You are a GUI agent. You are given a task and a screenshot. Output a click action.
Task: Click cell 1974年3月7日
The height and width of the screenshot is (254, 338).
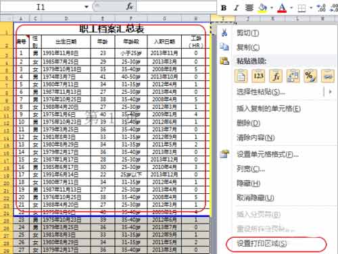pyautogui.click(x=66, y=77)
